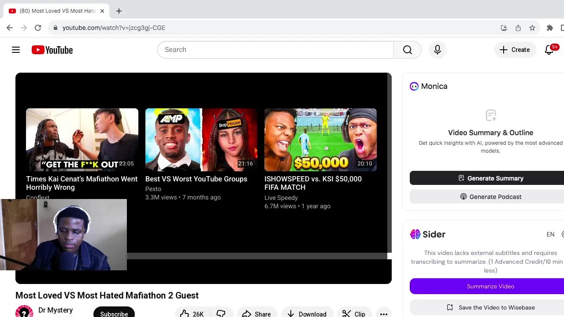The image size is (564, 317).
Task: Open a new browser tab
Action: [119, 11]
